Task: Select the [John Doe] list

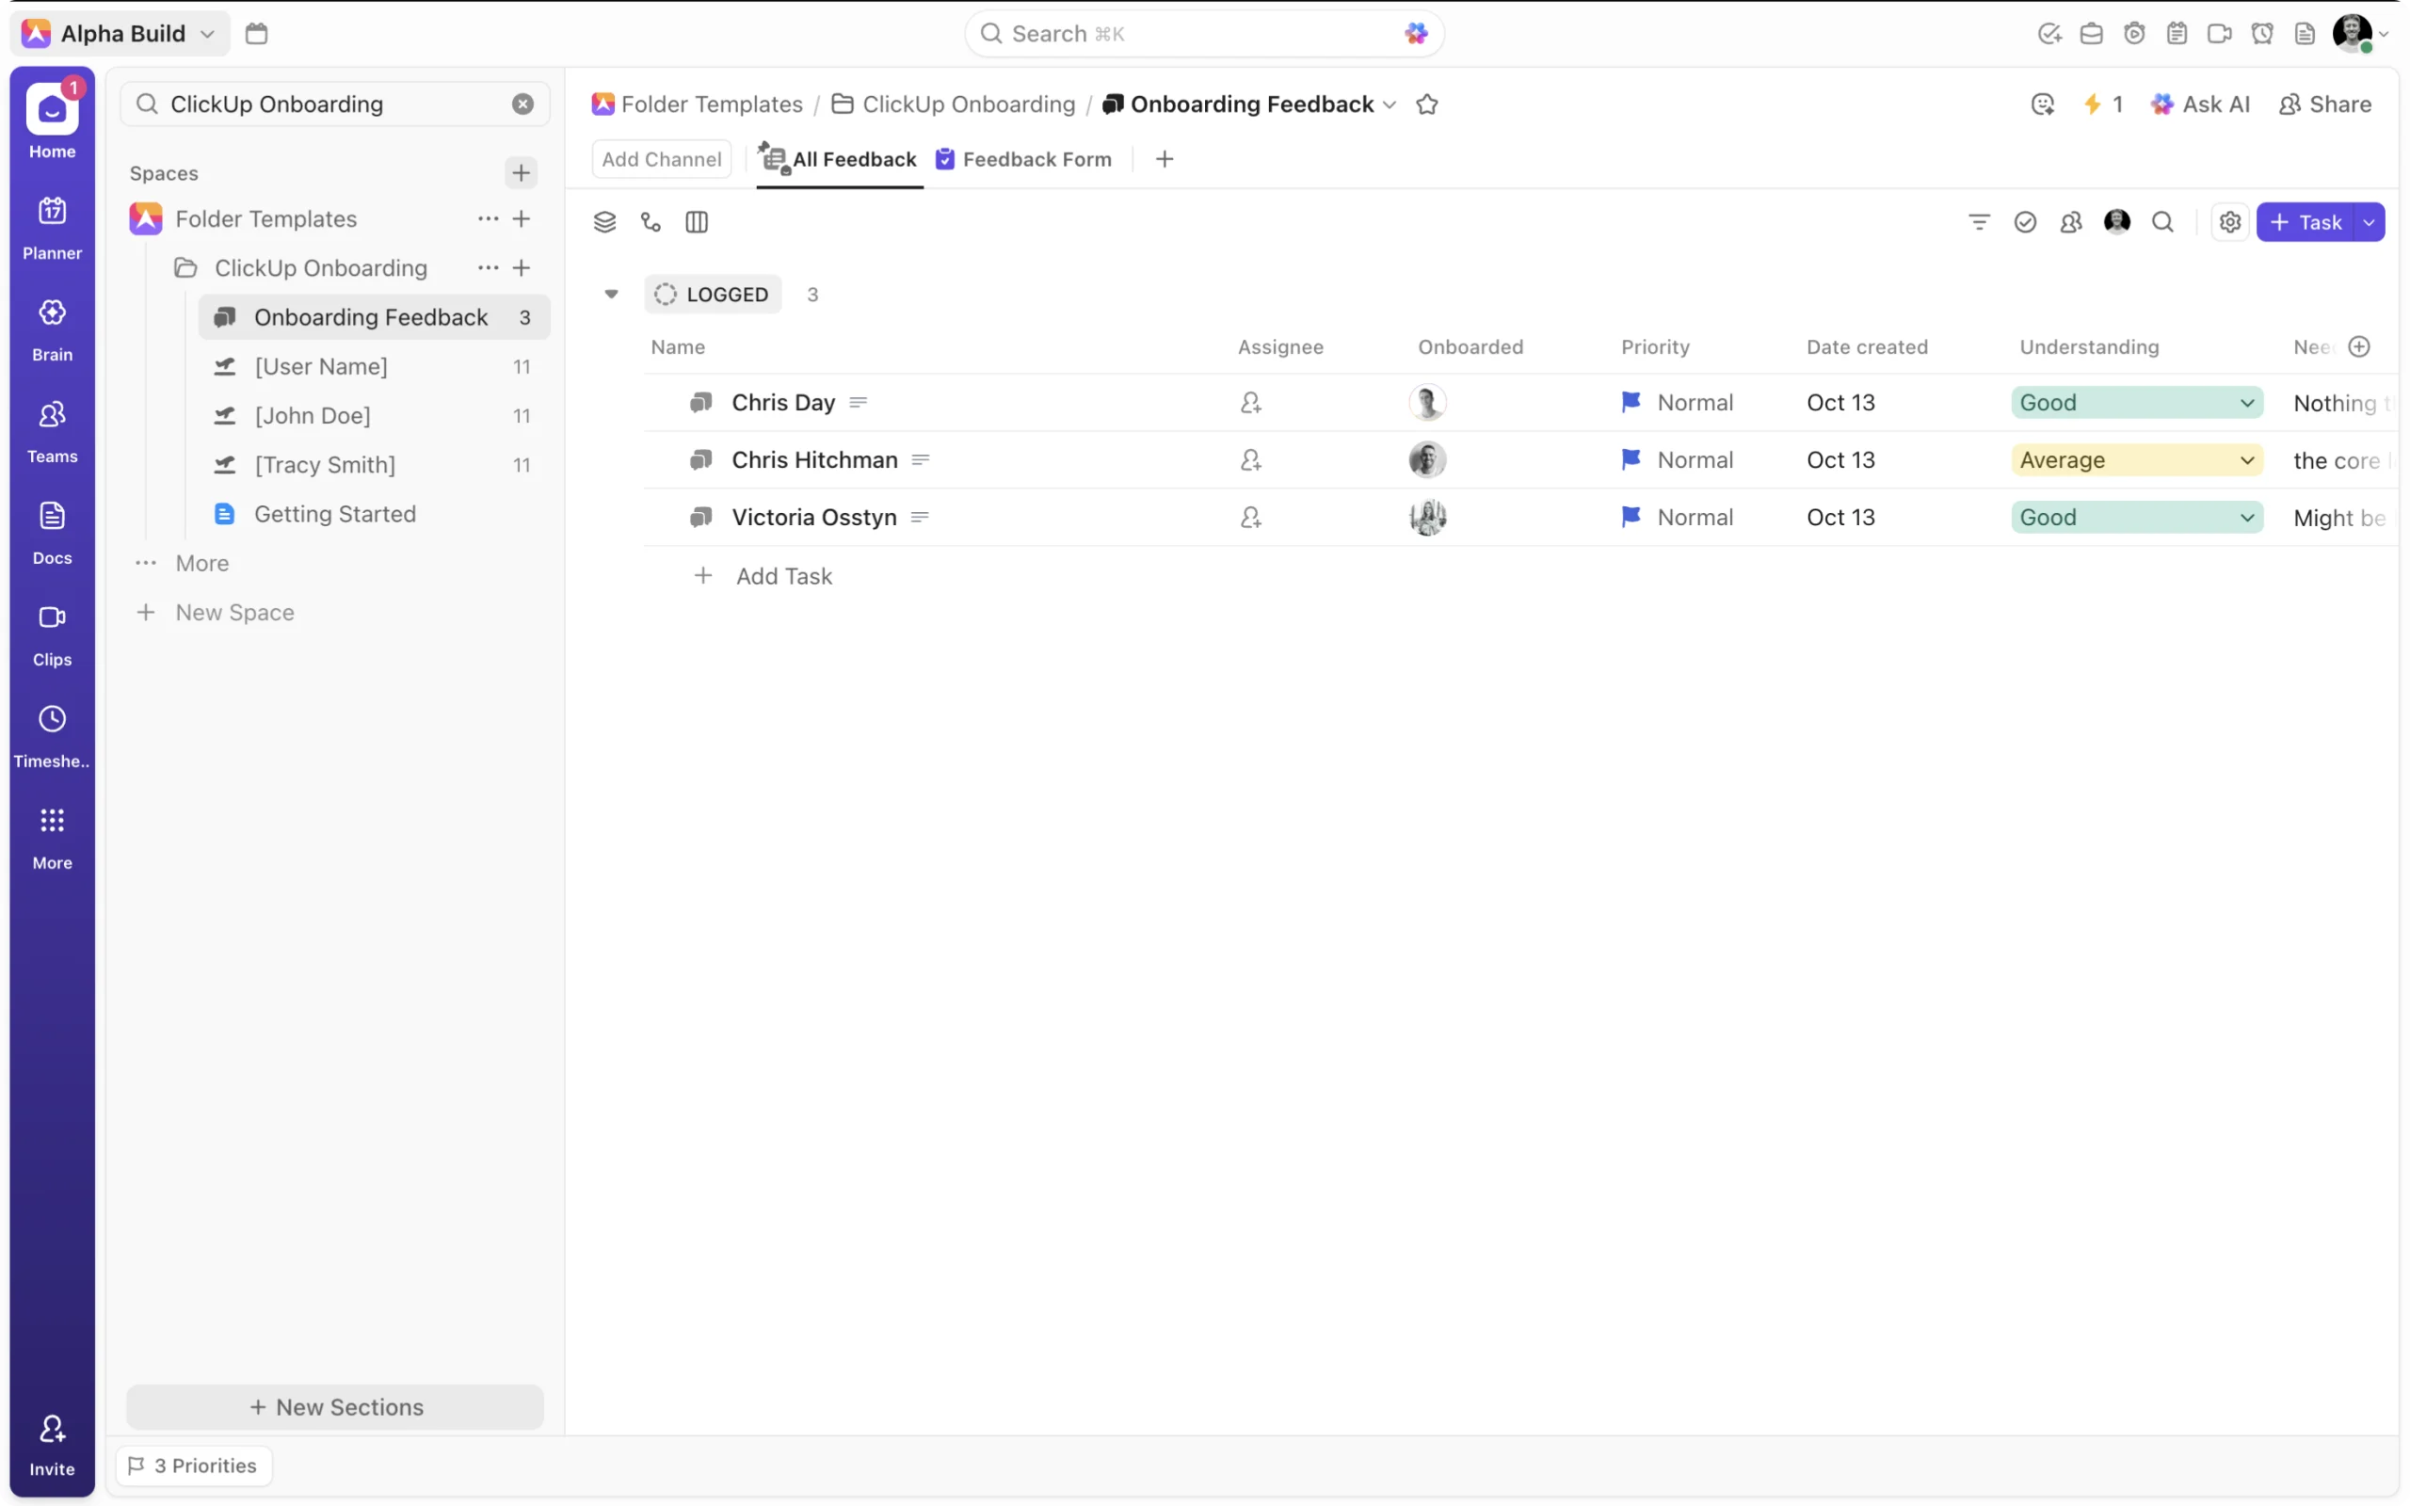Action: tap(313, 415)
